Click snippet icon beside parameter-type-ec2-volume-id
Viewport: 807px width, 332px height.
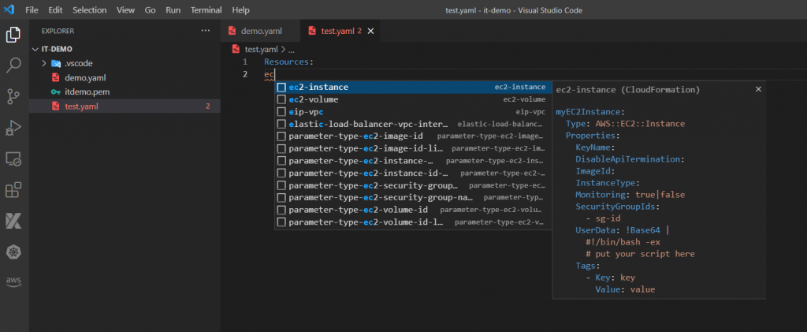click(281, 210)
